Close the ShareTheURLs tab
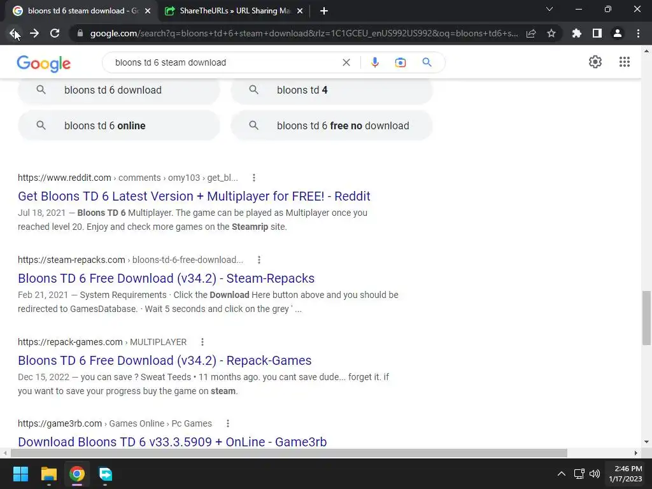Screen dimensions: 652x489 pos(300,11)
